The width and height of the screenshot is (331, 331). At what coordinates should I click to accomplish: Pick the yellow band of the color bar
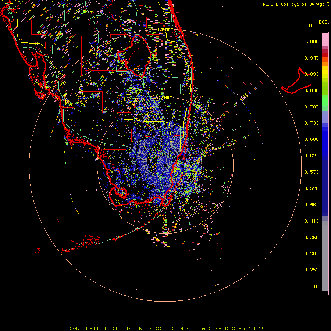[x=325, y=72]
